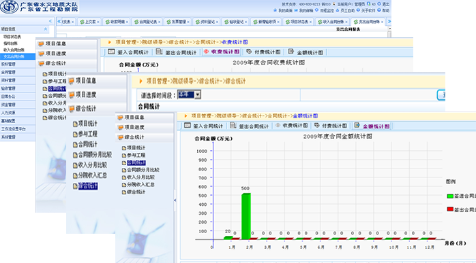Click 签入合同统计 in 收费统计图 window toolbar
Screen dimensions: 476x263
(x=128, y=52)
